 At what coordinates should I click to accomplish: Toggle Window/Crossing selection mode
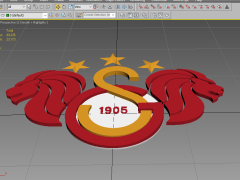coord(48,7)
